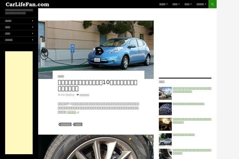Click the comment bubble icon in post meta
The image size is (239, 159).
pos(78,95)
